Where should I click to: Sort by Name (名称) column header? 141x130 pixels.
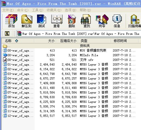[x=18, y=41]
